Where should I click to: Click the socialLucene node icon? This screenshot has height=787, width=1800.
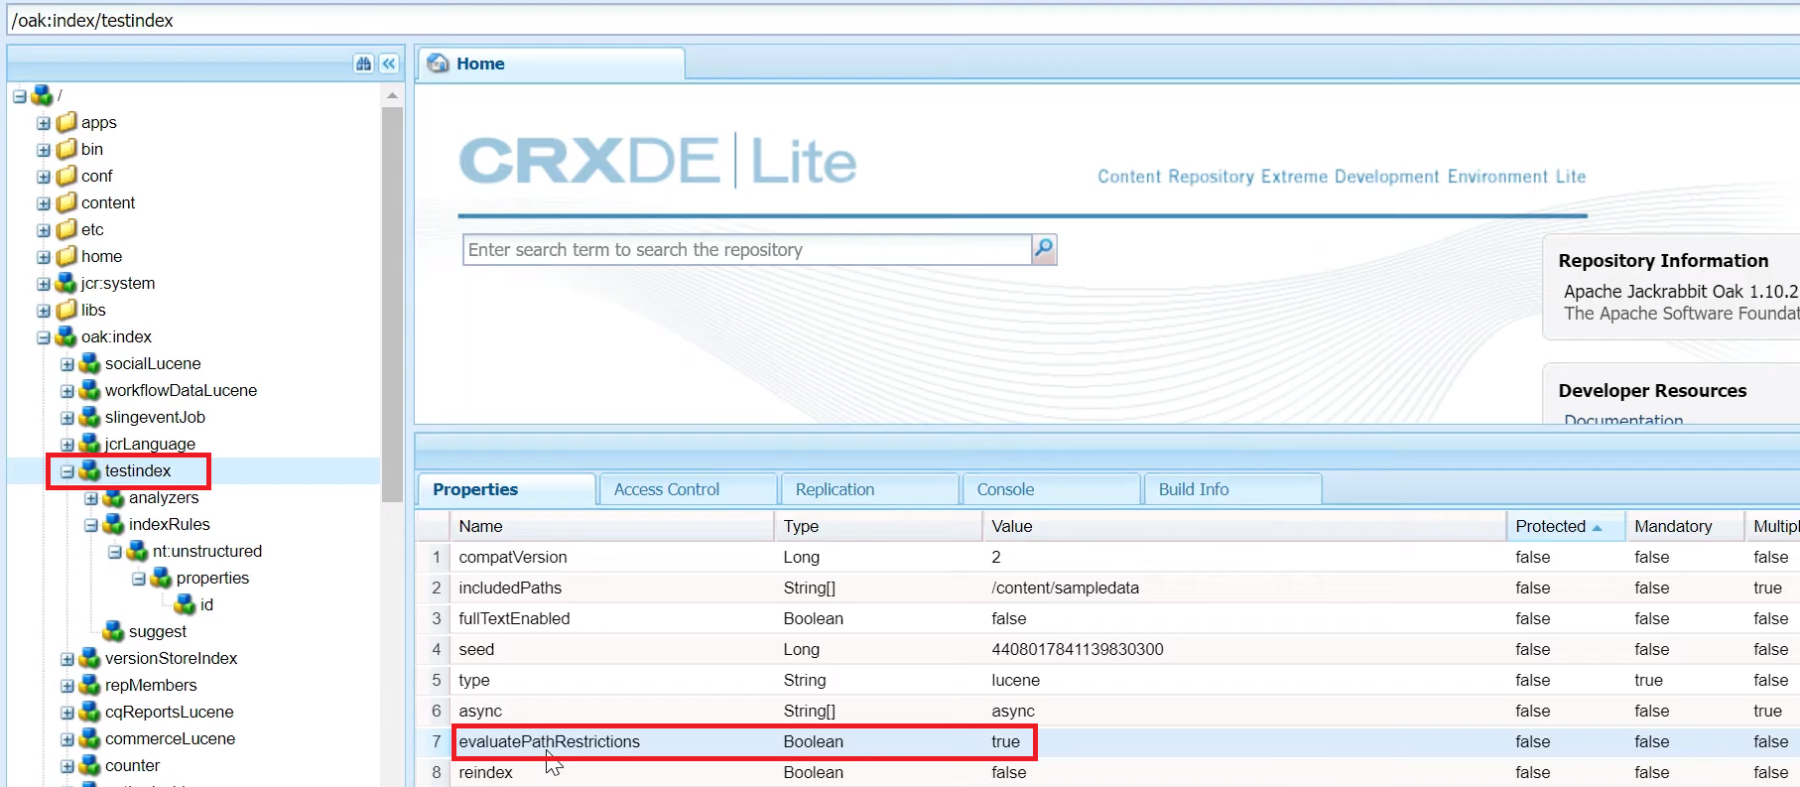click(90, 363)
